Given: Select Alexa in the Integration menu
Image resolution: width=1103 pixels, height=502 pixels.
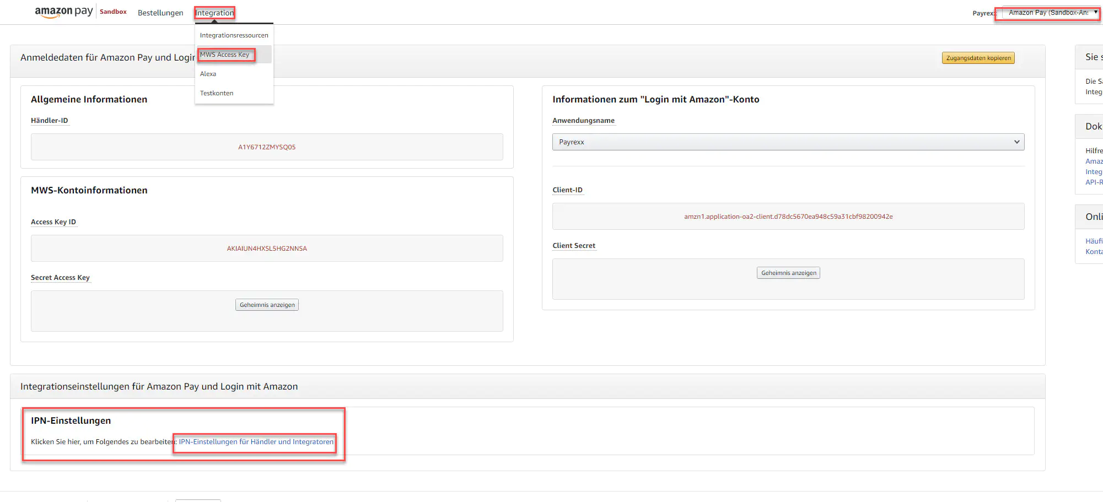Looking at the screenshot, I should point(208,74).
